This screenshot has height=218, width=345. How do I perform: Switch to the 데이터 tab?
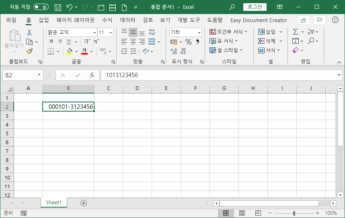(127, 20)
